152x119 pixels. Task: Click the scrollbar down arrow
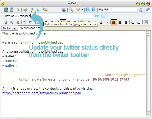(148, 115)
